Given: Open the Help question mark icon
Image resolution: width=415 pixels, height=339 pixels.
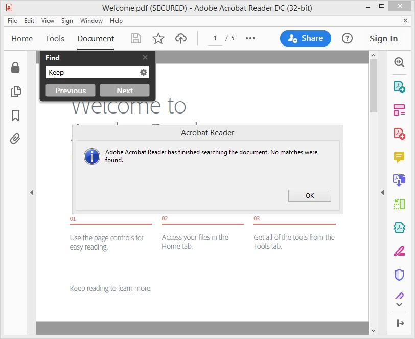Looking at the screenshot, I should [x=347, y=39].
